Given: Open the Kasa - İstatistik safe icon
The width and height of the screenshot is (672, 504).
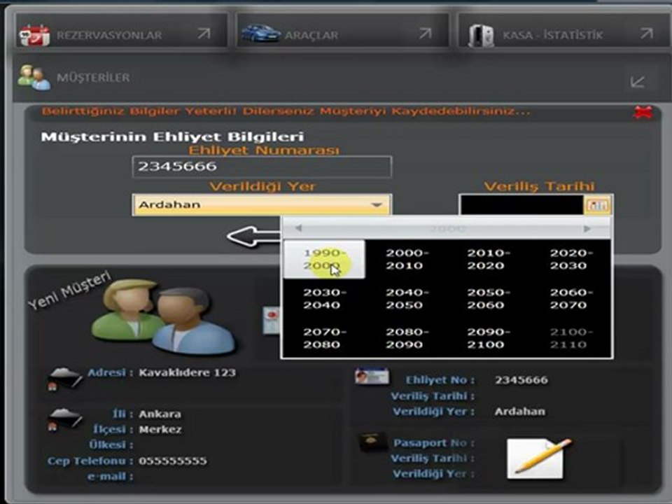Looking at the screenshot, I should click(480, 36).
